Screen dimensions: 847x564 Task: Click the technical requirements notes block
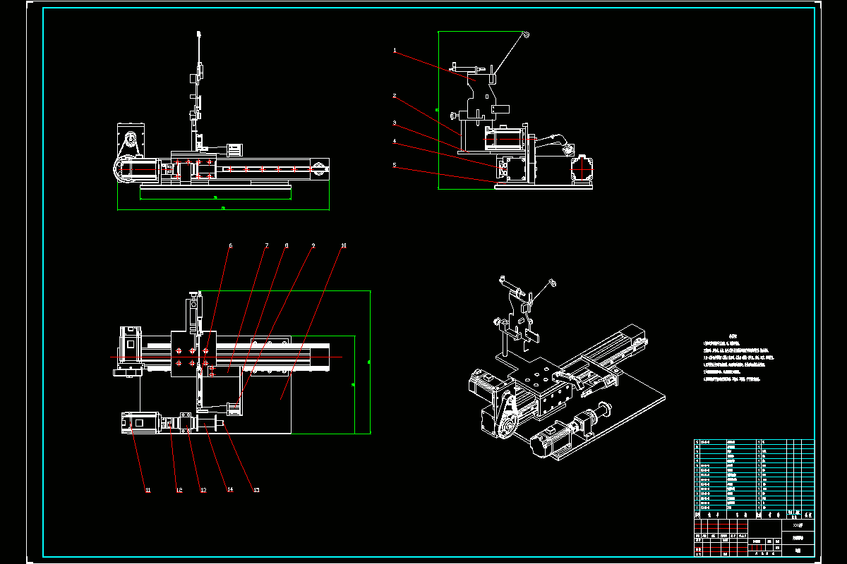click(x=740, y=357)
